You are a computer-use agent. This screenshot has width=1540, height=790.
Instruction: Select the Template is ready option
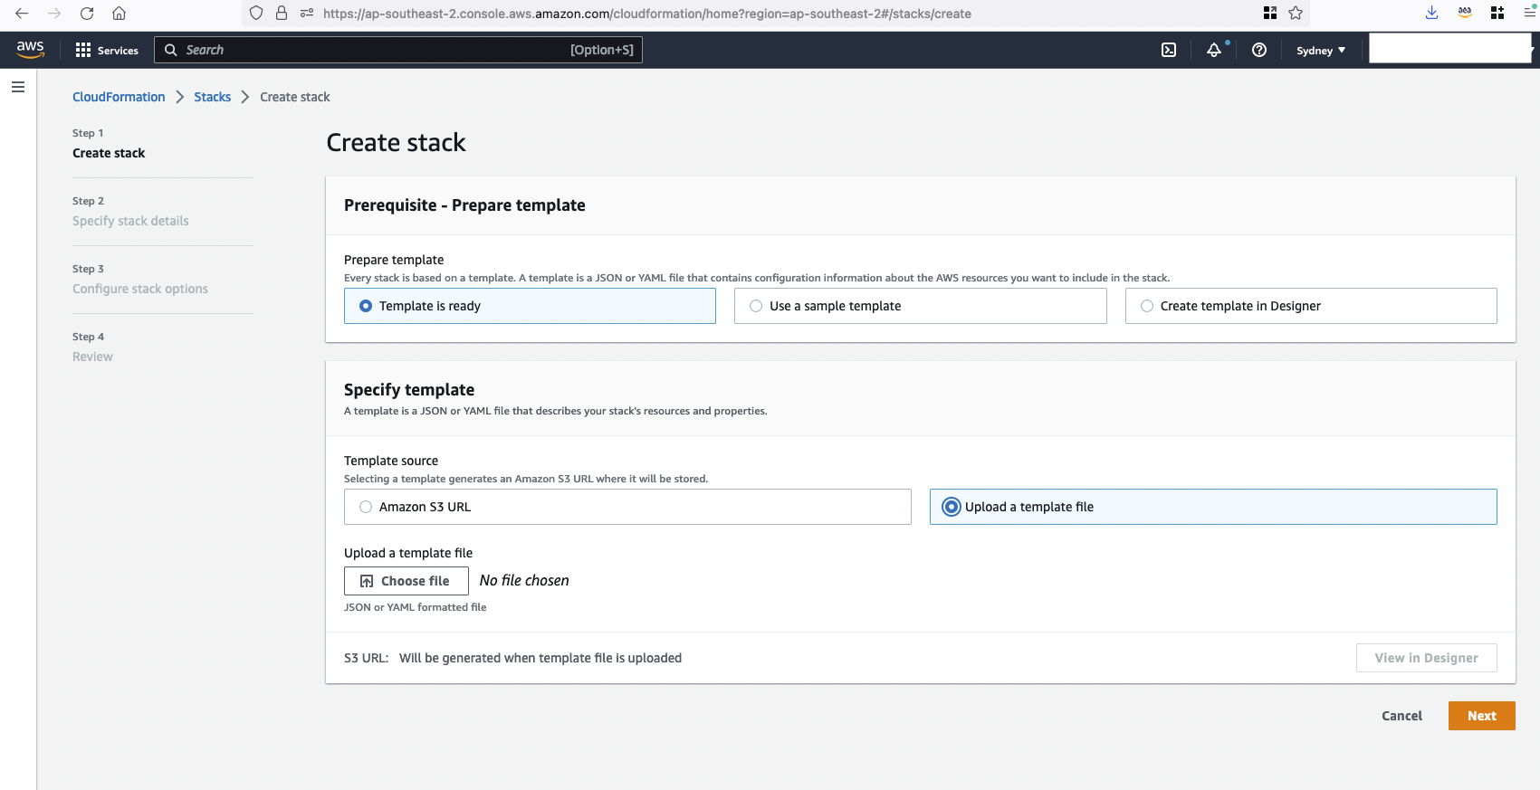pyautogui.click(x=530, y=306)
